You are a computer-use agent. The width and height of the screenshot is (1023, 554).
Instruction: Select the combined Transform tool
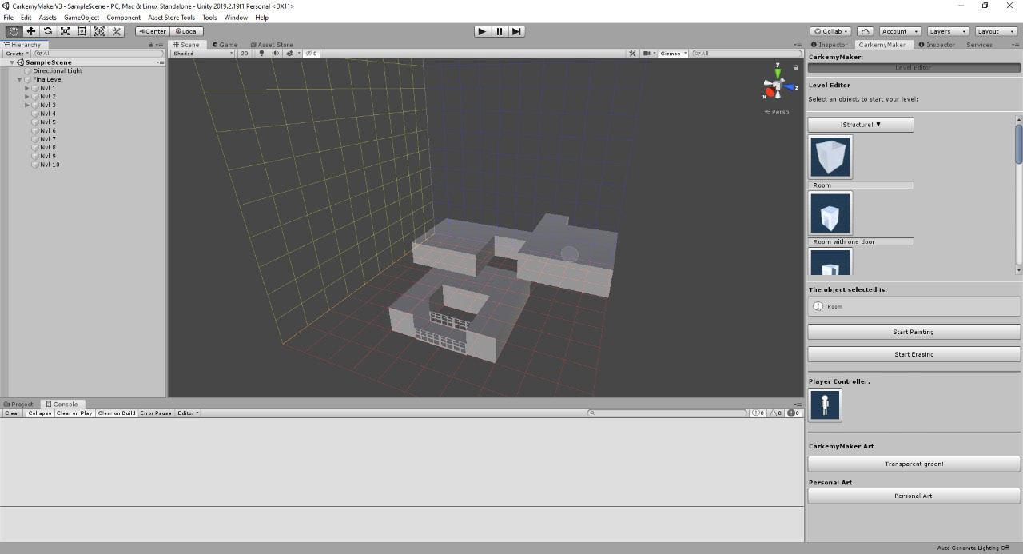click(x=99, y=31)
